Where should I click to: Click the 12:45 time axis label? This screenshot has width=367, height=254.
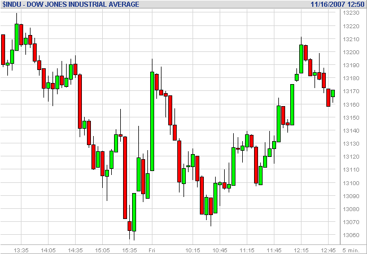click(x=329, y=250)
